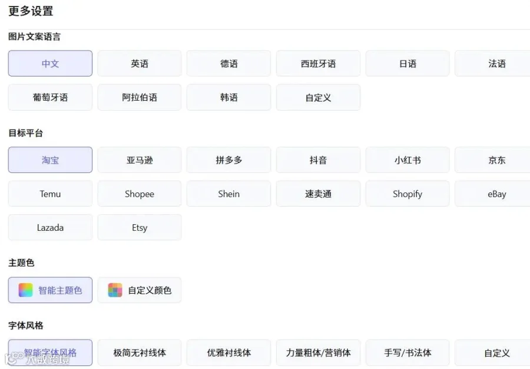Select 法语 language option
Screen dimensions: 530x369
click(x=493, y=64)
